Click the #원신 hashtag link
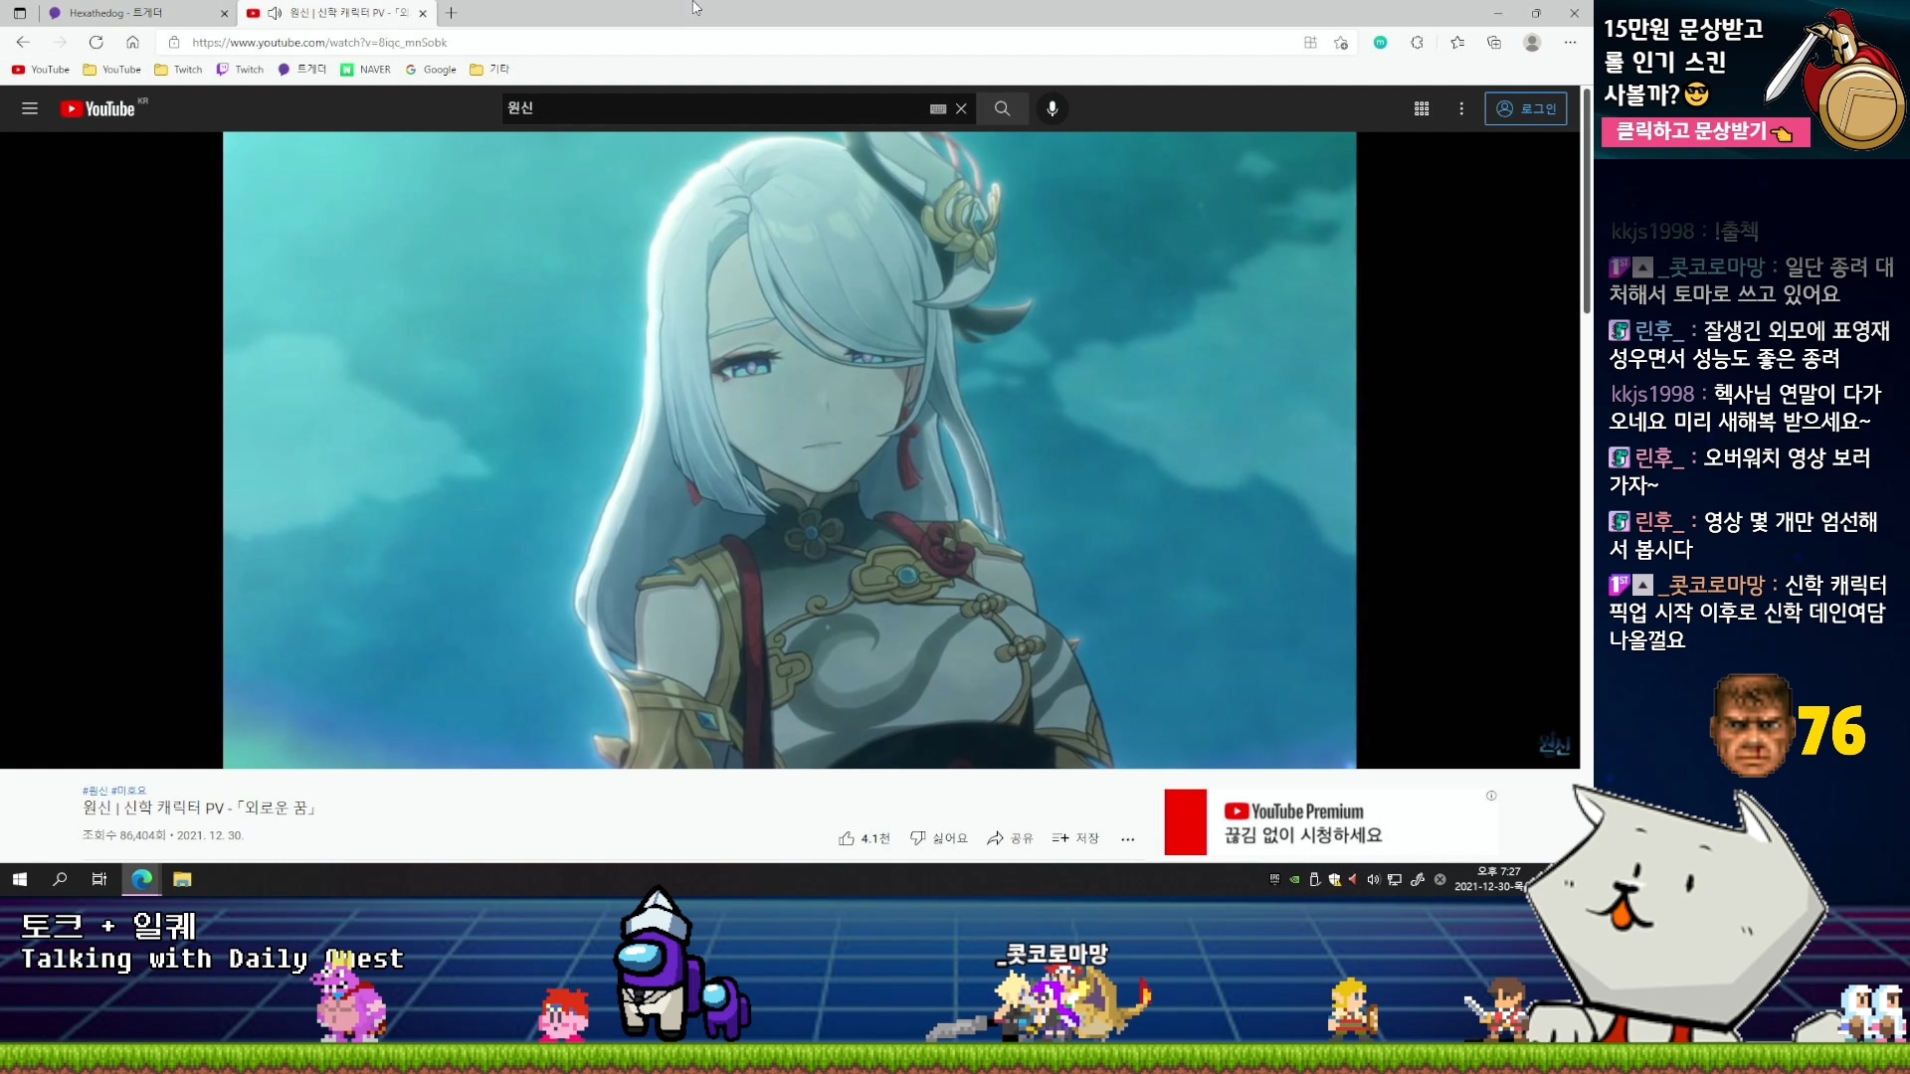This screenshot has height=1074, width=1910. tap(95, 791)
